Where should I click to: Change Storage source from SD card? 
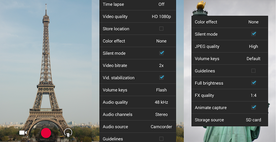(x=230, y=120)
